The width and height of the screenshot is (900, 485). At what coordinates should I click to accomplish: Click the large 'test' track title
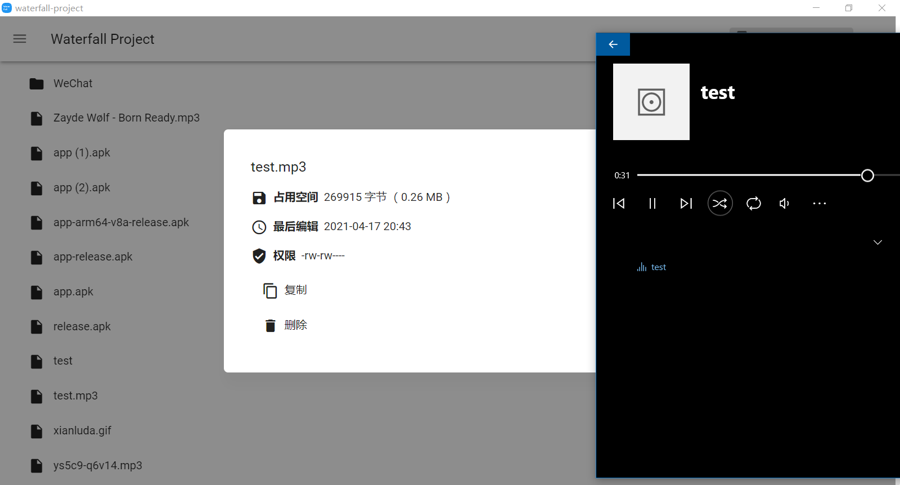(x=718, y=92)
